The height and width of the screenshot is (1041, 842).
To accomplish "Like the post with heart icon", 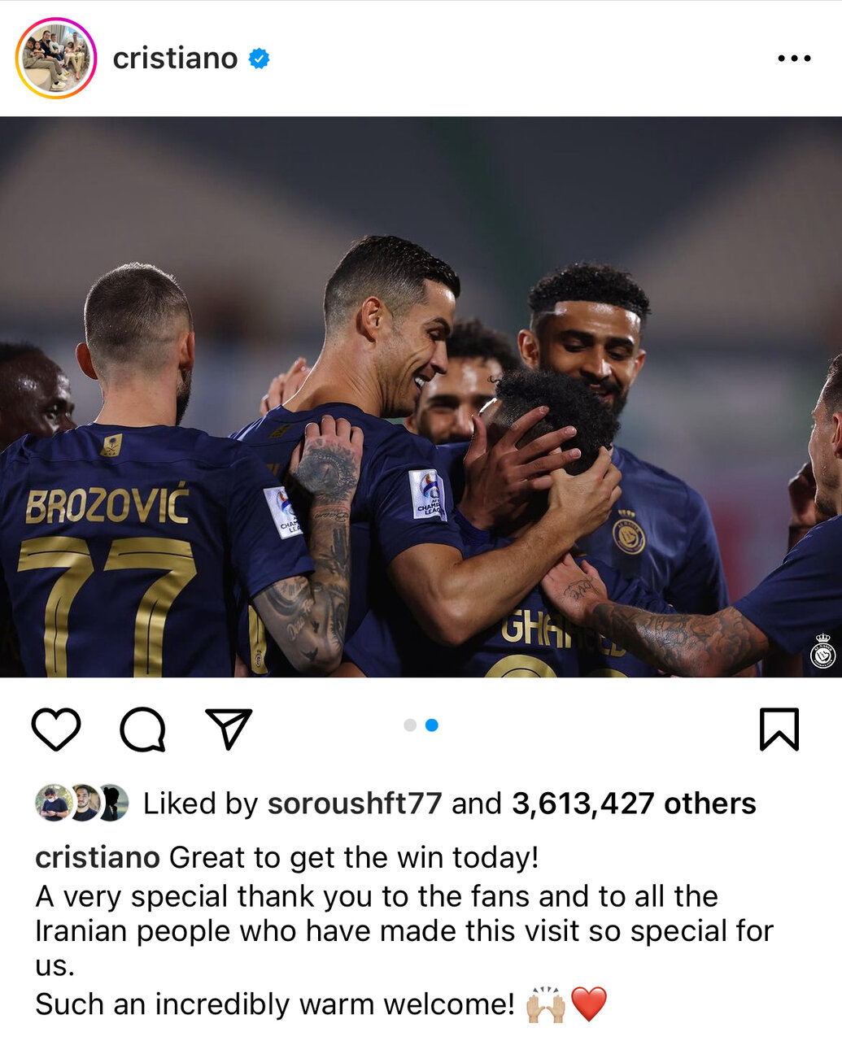I will (x=56, y=729).
